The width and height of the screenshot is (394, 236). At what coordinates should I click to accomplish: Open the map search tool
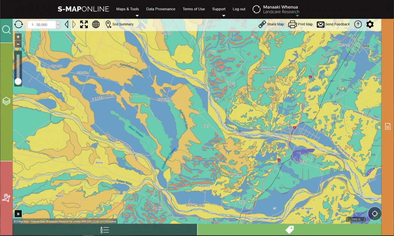tap(6, 29)
